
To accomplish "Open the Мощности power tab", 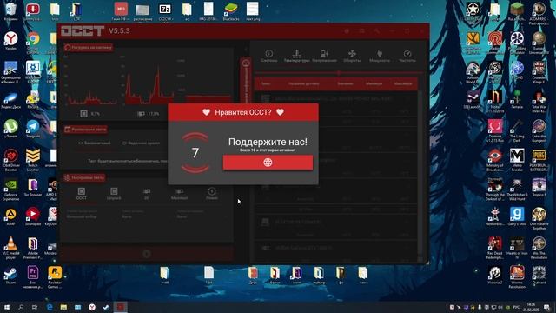I will coord(380,56).
